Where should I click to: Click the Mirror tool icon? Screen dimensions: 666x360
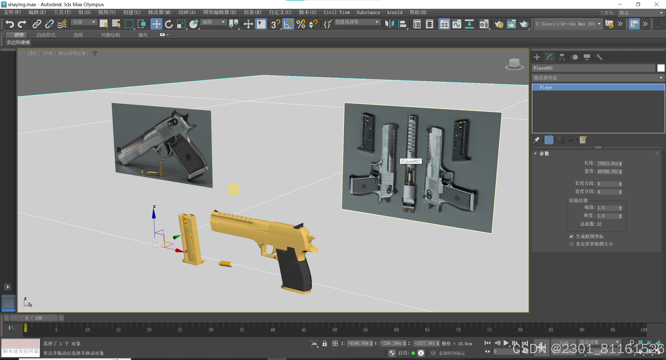click(389, 24)
